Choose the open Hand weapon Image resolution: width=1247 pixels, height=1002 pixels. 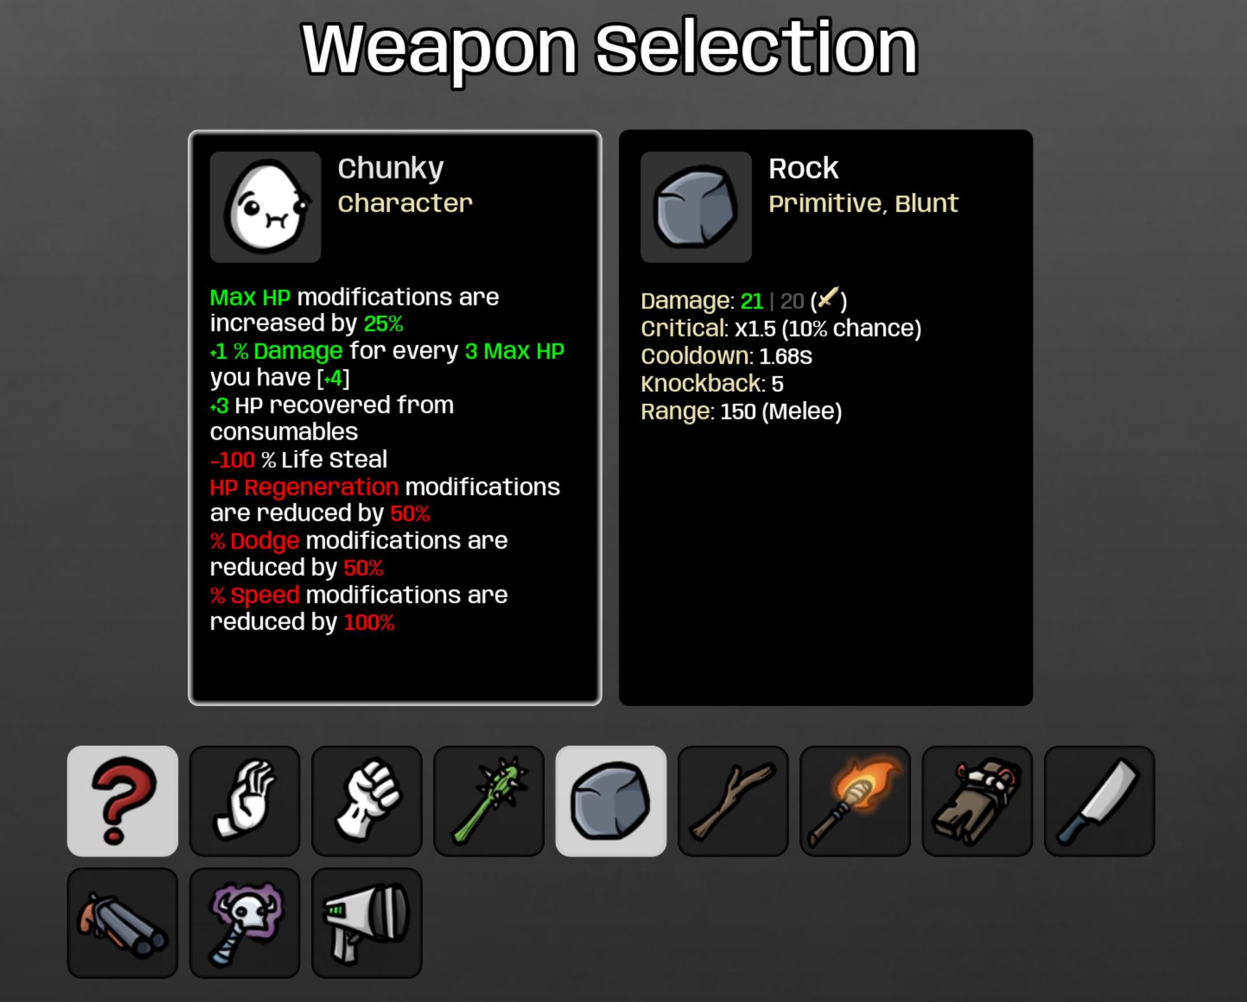click(244, 801)
